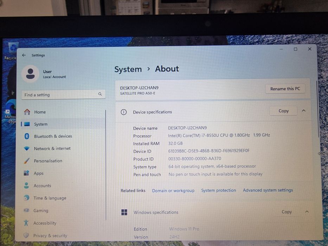Click the Device ID value starting 61E09B8C
This screenshot has height=246, width=328.
[x=209, y=151]
